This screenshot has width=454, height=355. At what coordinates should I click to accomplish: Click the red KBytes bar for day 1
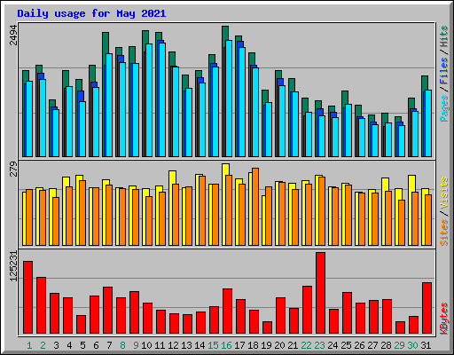(x=28, y=297)
